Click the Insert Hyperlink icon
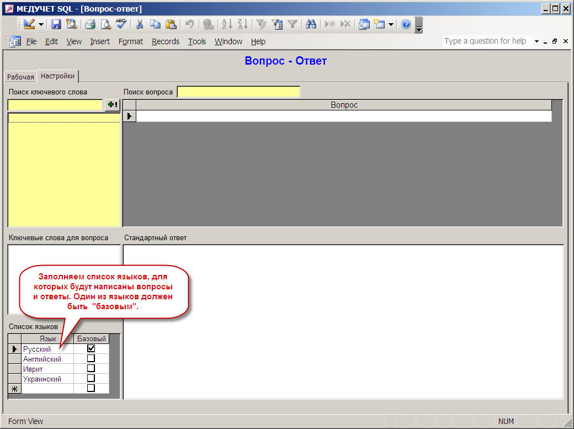The image size is (574, 429). click(x=208, y=24)
